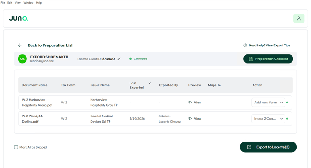Click the Action column header
Image resolution: width=311 pixels, height=168 pixels.
[x=257, y=85]
